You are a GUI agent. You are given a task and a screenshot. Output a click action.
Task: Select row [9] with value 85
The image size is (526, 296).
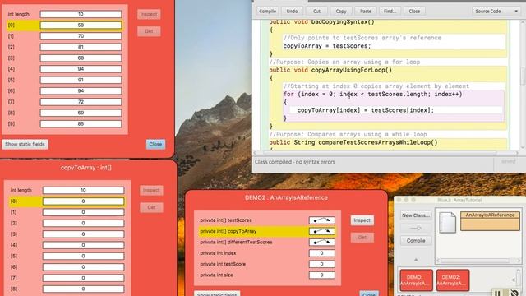64,124
